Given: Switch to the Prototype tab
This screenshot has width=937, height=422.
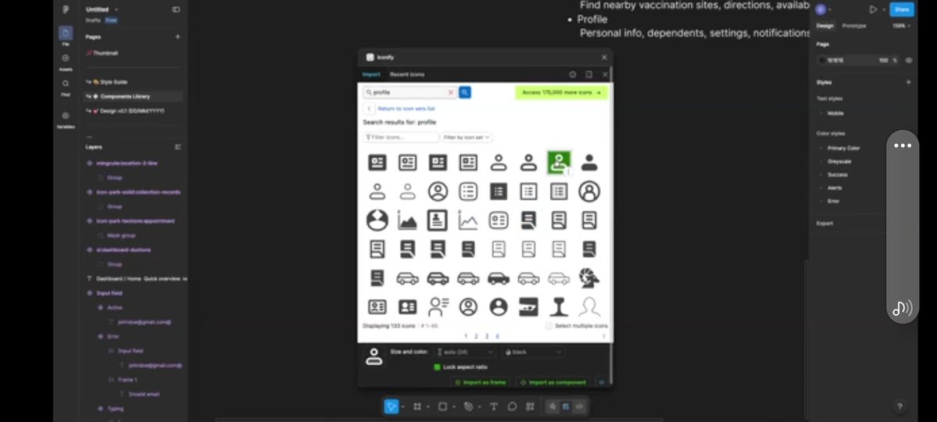Looking at the screenshot, I should 854,26.
